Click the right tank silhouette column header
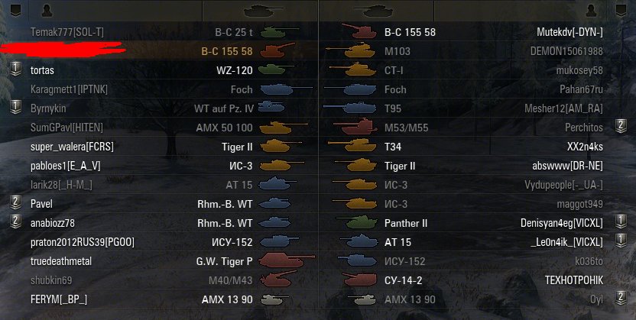The height and width of the screenshot is (320, 636). coord(372,11)
